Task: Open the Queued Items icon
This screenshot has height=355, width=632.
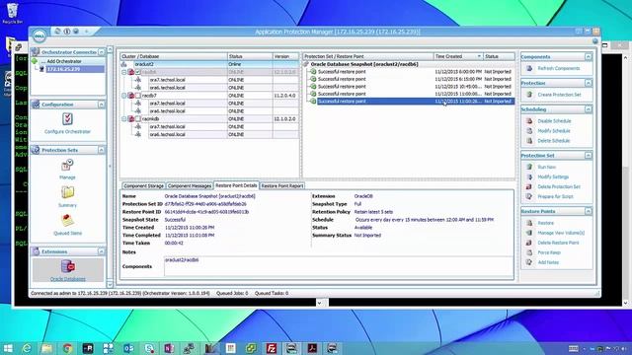Action: (67, 220)
